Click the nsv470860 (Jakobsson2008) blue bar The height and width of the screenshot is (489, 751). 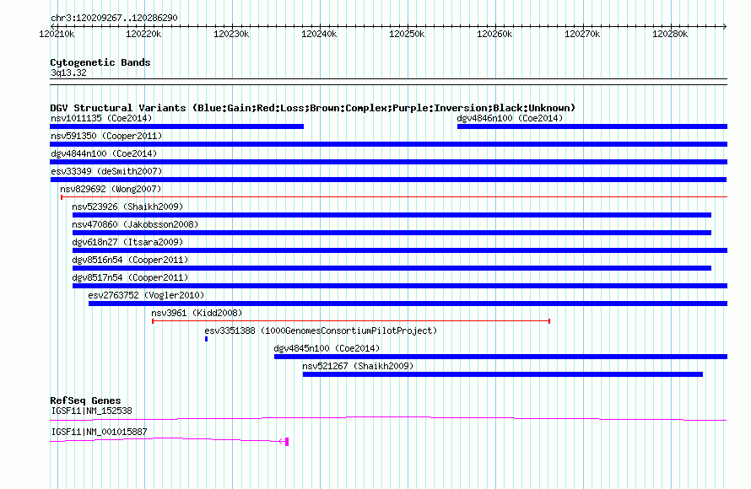(x=392, y=233)
